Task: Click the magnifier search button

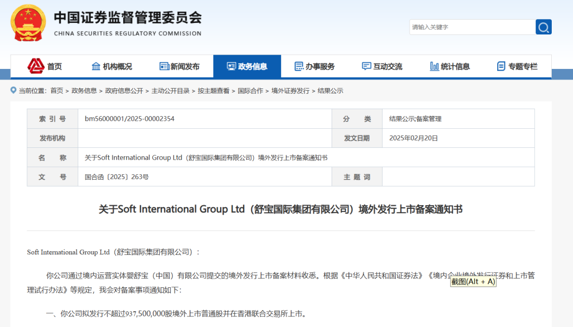Action: click(x=543, y=27)
